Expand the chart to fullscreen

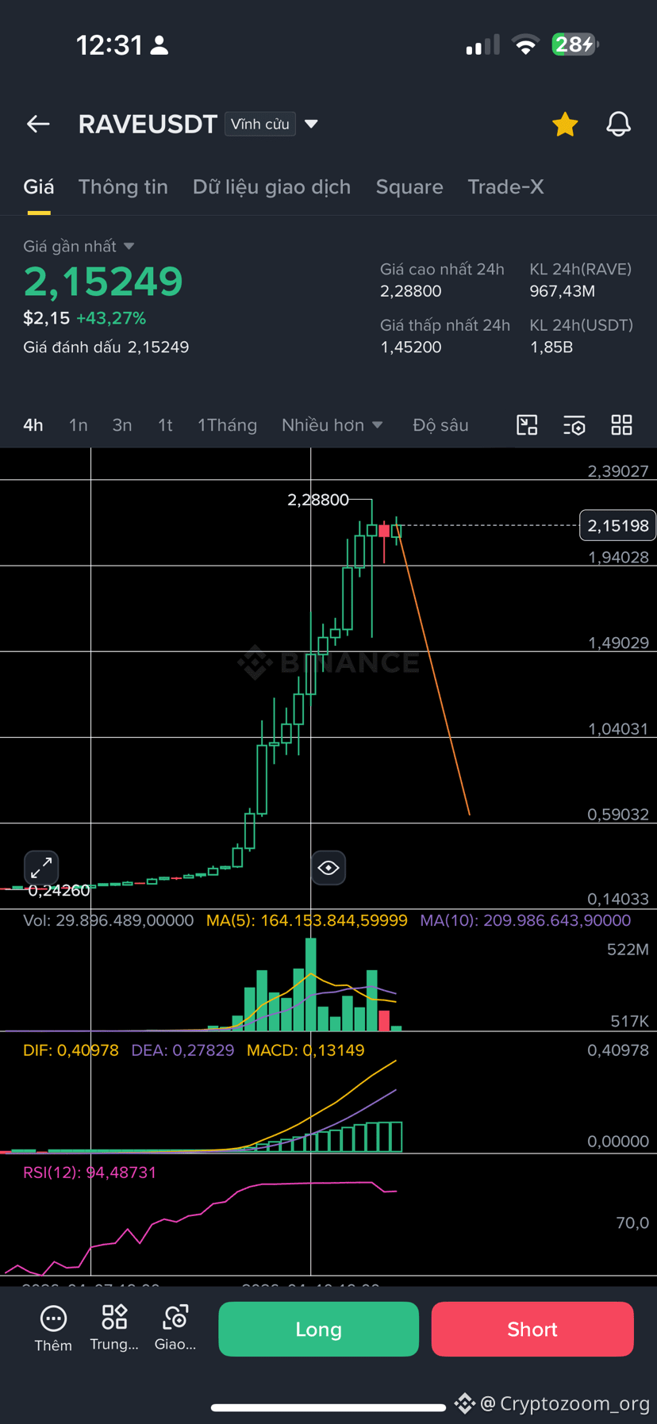coord(41,868)
